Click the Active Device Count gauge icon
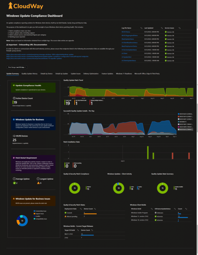Viewport: 198px width, 255px height. coord(14,98)
